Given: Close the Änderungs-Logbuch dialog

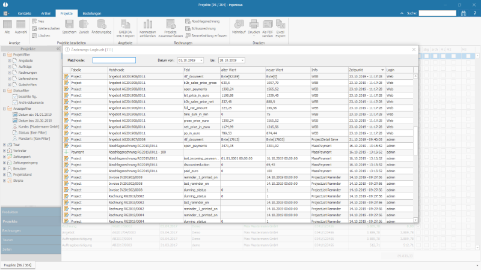Looking at the screenshot, I should 414,49.
